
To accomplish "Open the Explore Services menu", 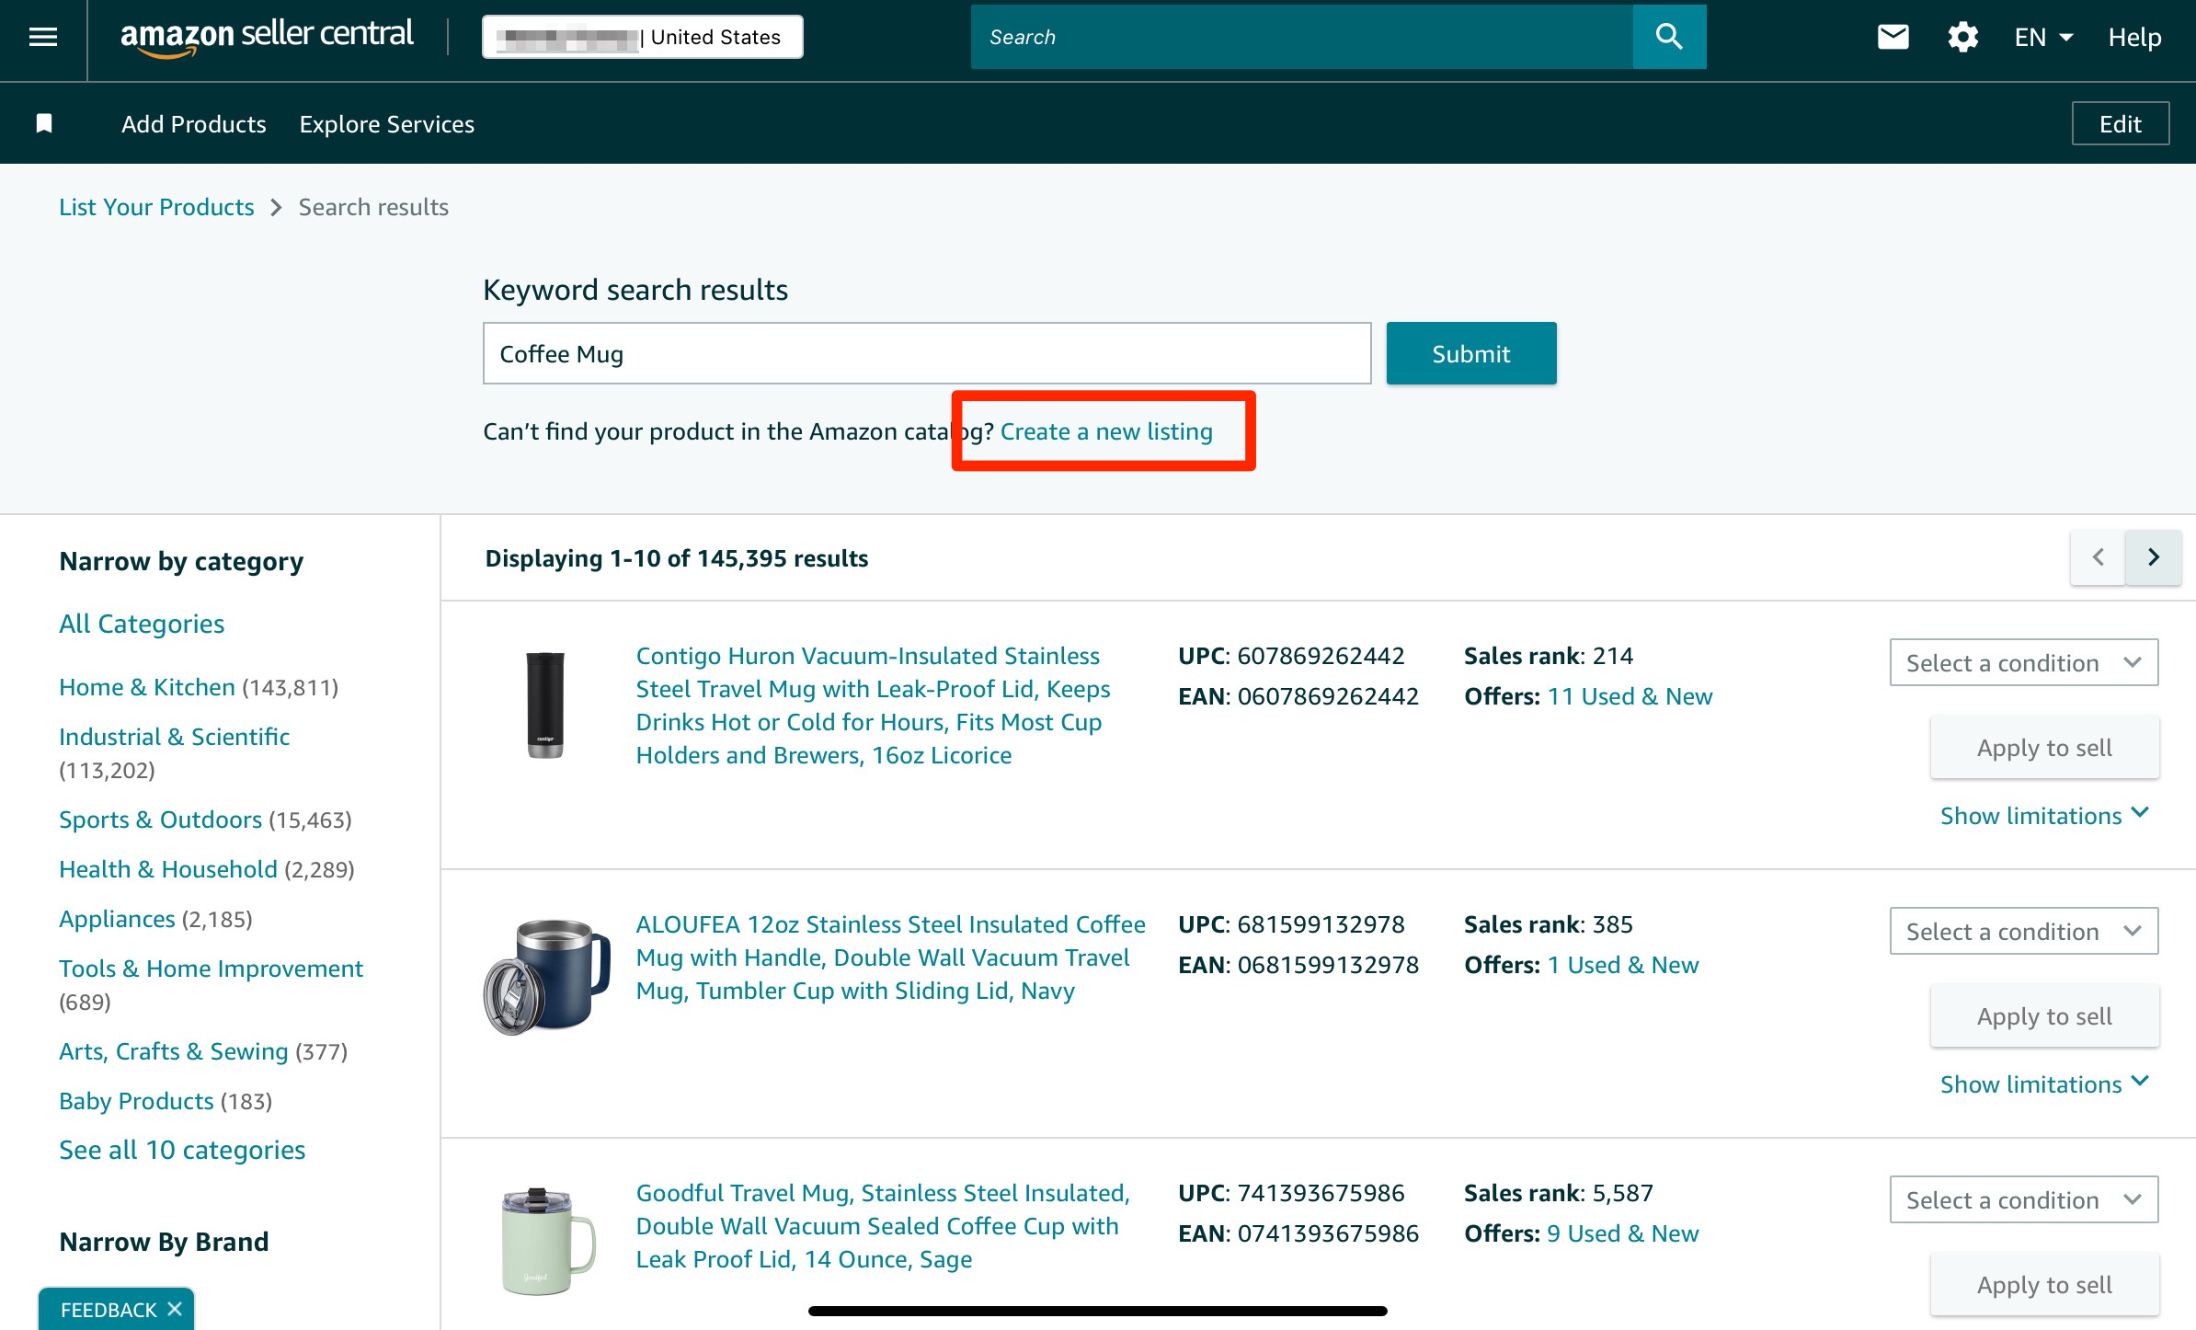I will tap(386, 123).
